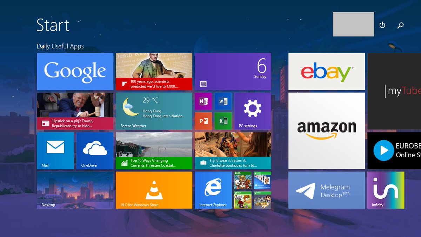Select the Daily Useful Apps group title
This screenshot has width=421, height=237.
60,46
